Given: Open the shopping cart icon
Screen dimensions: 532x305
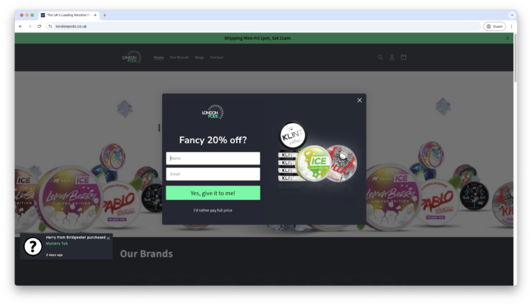Looking at the screenshot, I should tap(403, 57).
